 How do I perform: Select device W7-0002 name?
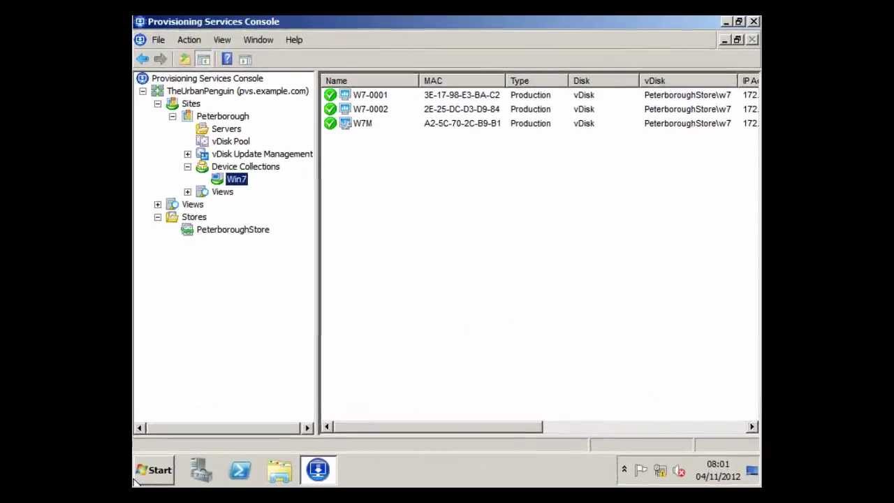(x=370, y=109)
